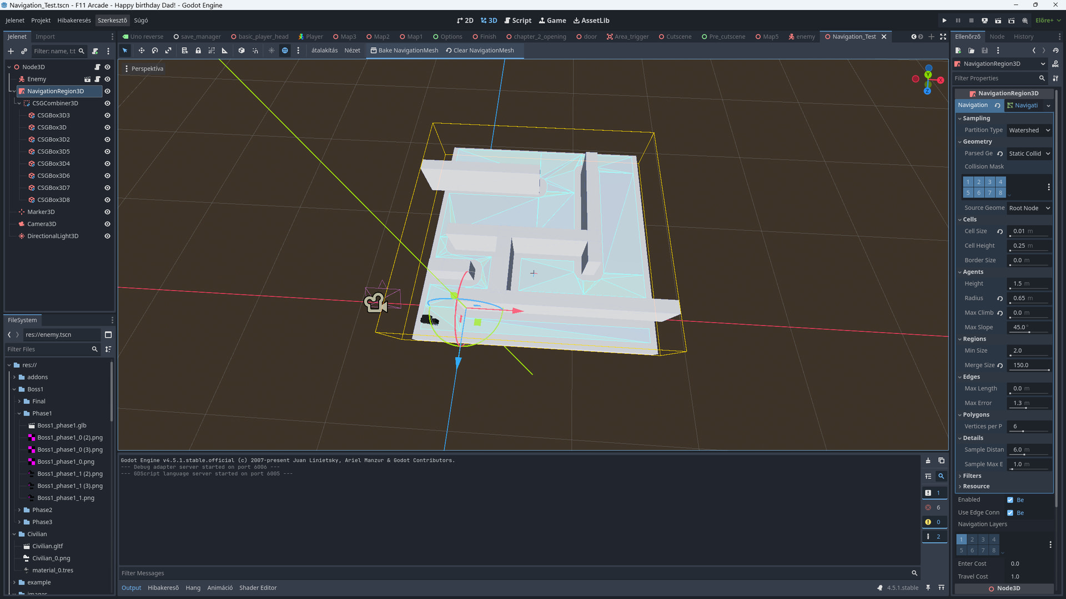Screen dimensions: 1066x599
Task: Switch to the Map3 scene tab
Action: pos(345,37)
